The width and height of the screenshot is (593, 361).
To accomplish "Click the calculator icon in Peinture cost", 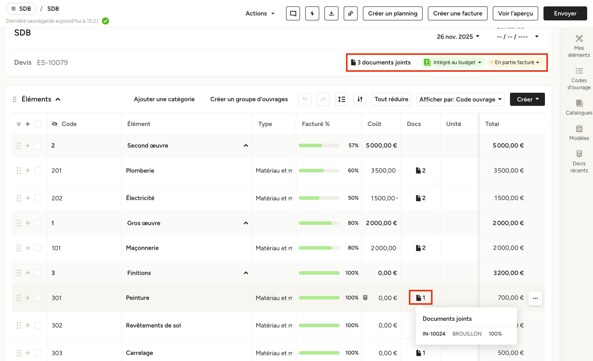I will pos(365,298).
